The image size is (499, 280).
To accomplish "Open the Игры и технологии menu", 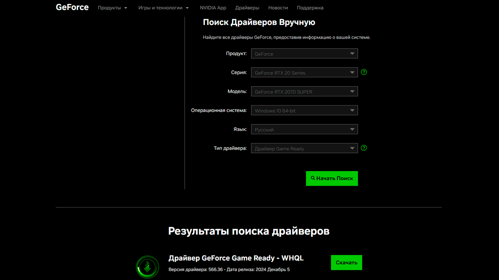I will [x=164, y=8].
